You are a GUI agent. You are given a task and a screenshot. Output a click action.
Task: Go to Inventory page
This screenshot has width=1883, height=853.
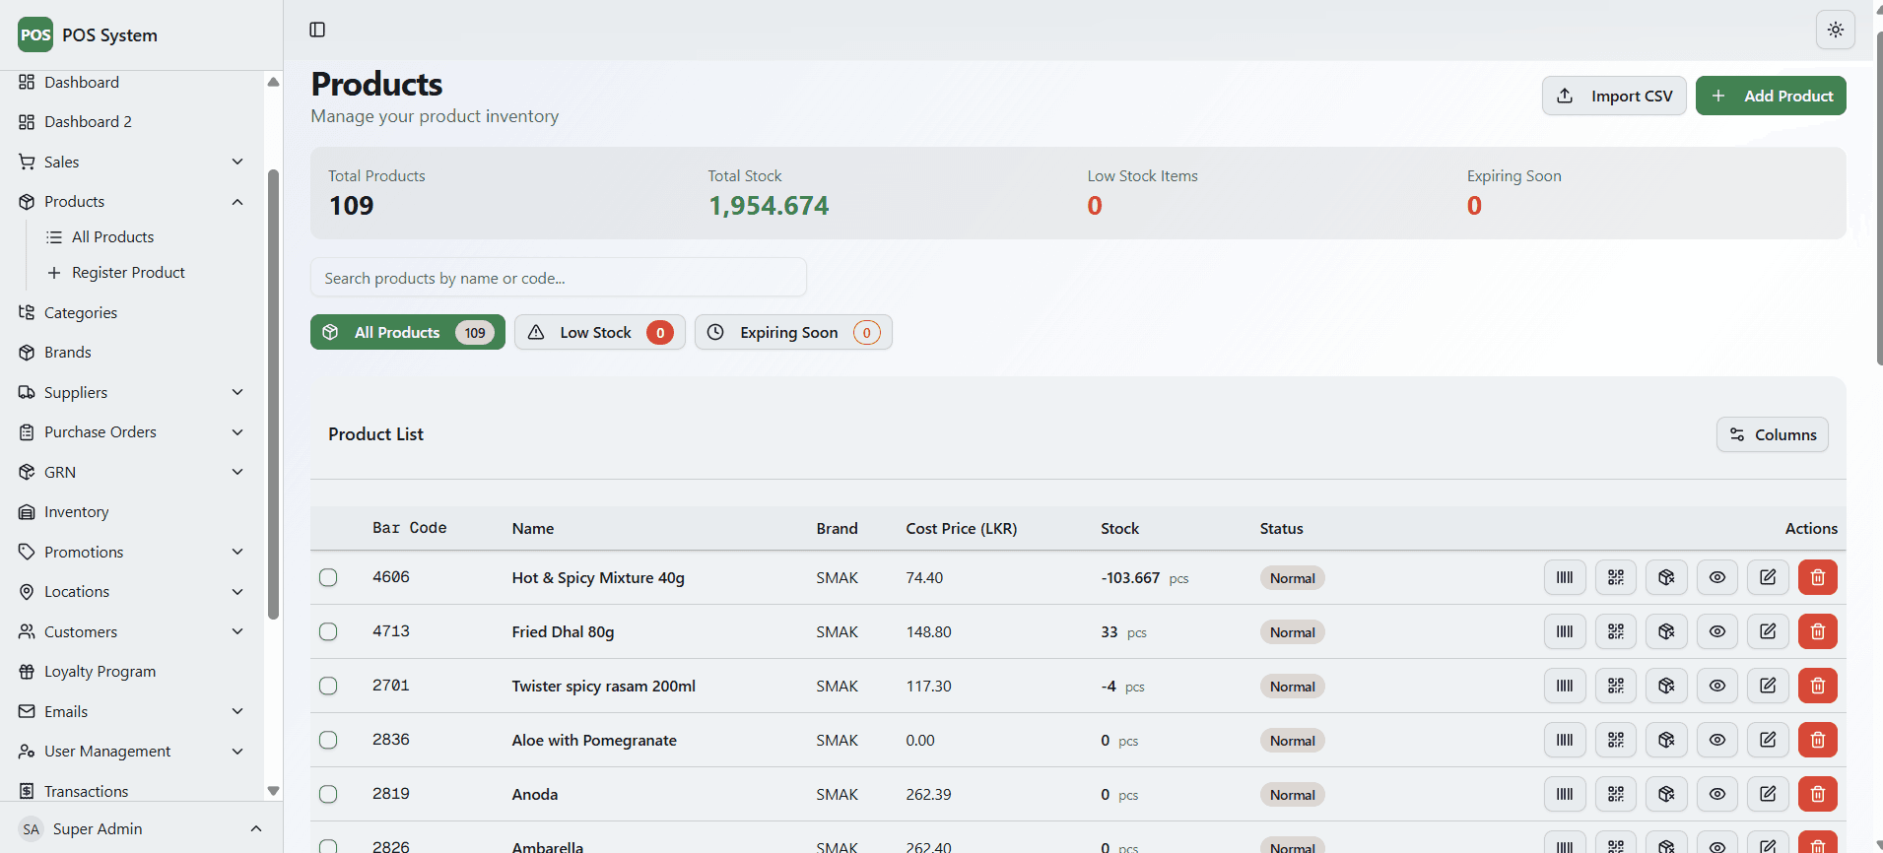tap(131, 511)
